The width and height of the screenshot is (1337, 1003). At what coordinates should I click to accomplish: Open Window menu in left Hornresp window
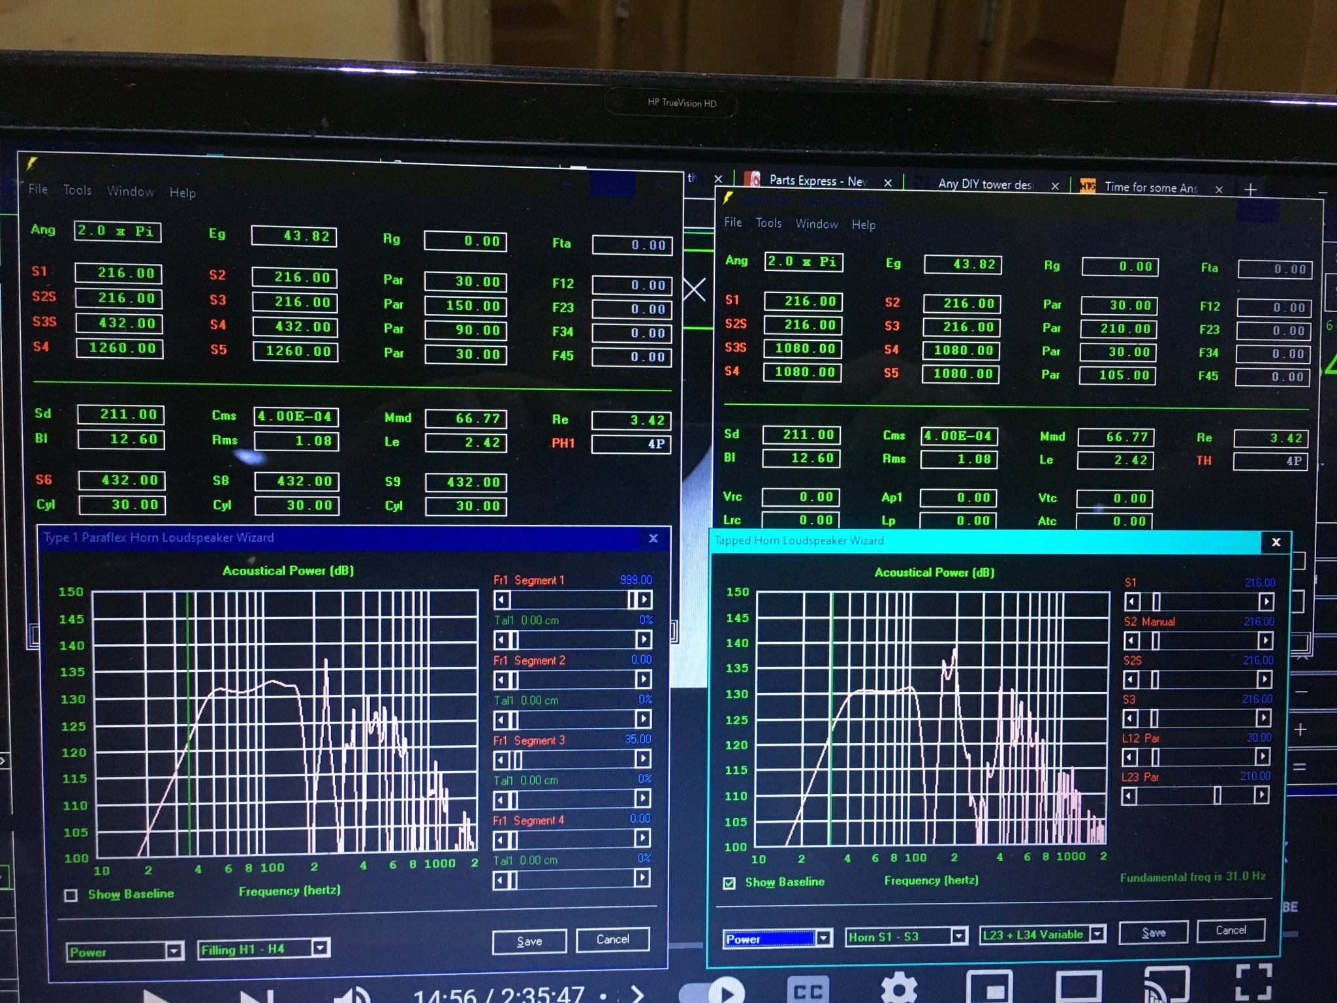pyautogui.click(x=131, y=191)
